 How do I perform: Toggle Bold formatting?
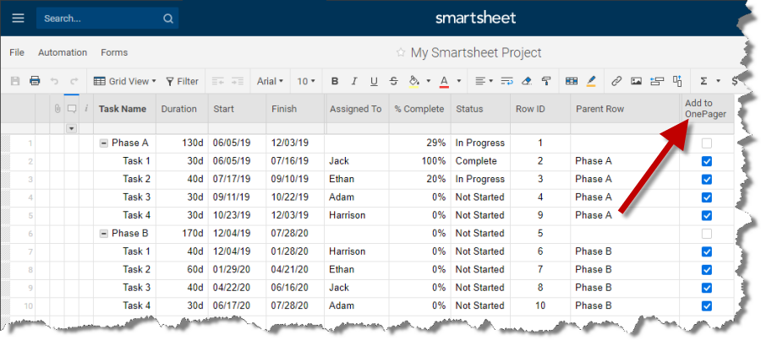(x=334, y=81)
